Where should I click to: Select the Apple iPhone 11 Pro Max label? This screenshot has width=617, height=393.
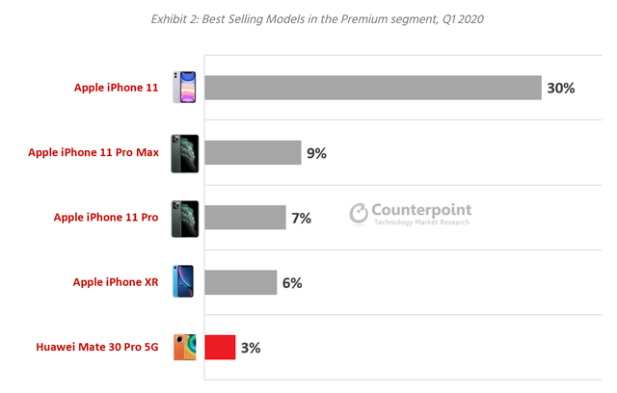pos(93,152)
